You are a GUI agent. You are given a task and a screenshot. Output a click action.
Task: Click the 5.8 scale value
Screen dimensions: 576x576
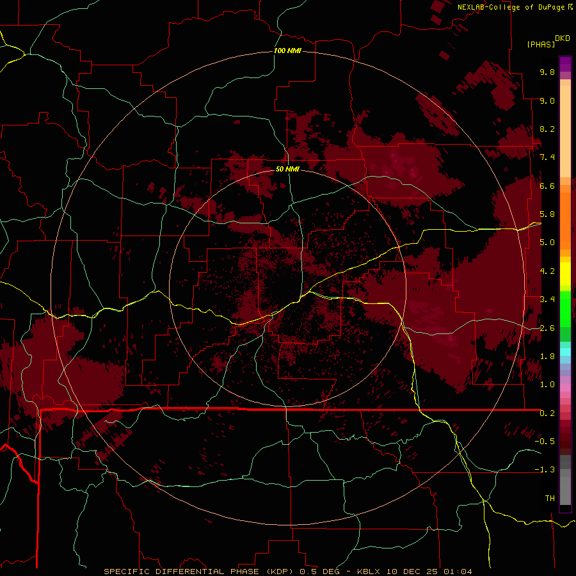(547, 214)
